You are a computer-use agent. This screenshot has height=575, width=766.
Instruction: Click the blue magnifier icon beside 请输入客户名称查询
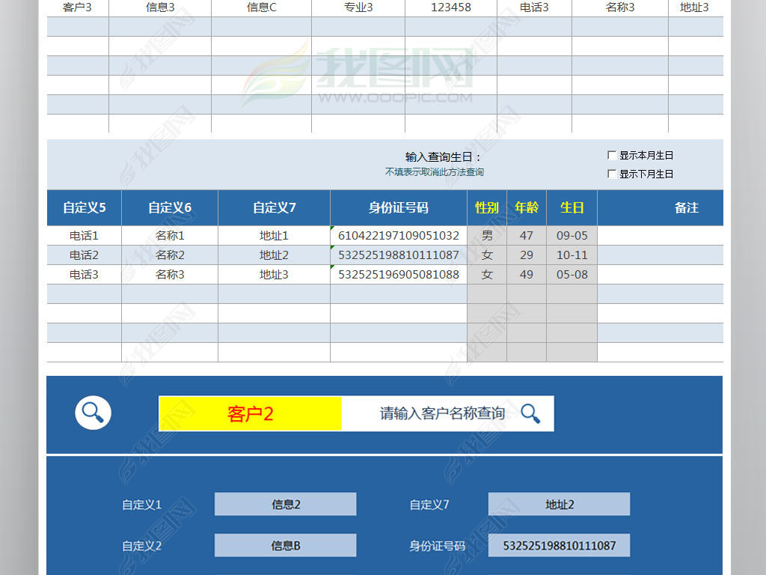(531, 413)
